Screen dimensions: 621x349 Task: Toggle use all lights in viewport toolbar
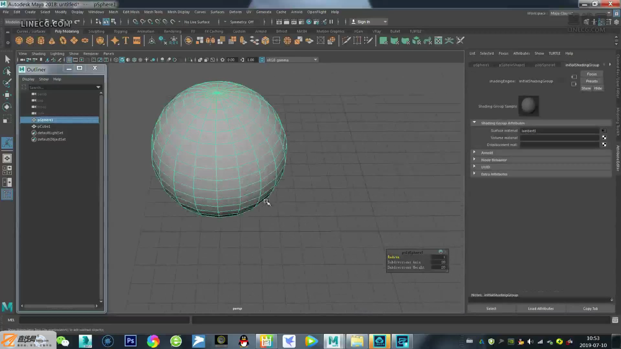(147, 60)
